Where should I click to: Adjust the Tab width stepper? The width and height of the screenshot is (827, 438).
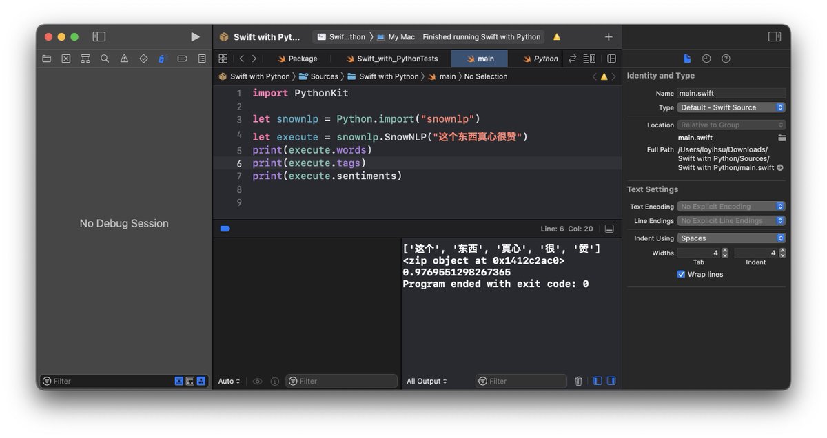[724, 253]
